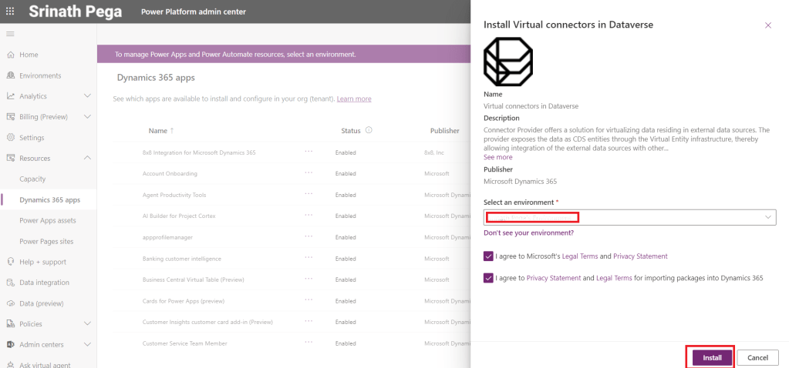
Task: Click the hamburger navigation menu icon
Action: click(10, 34)
